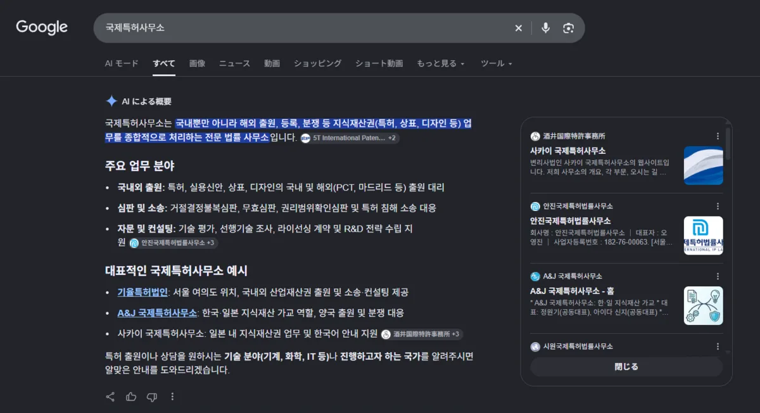Screen dimensions: 760x413
Task: Open more options below AI overview
Action: (172, 397)
